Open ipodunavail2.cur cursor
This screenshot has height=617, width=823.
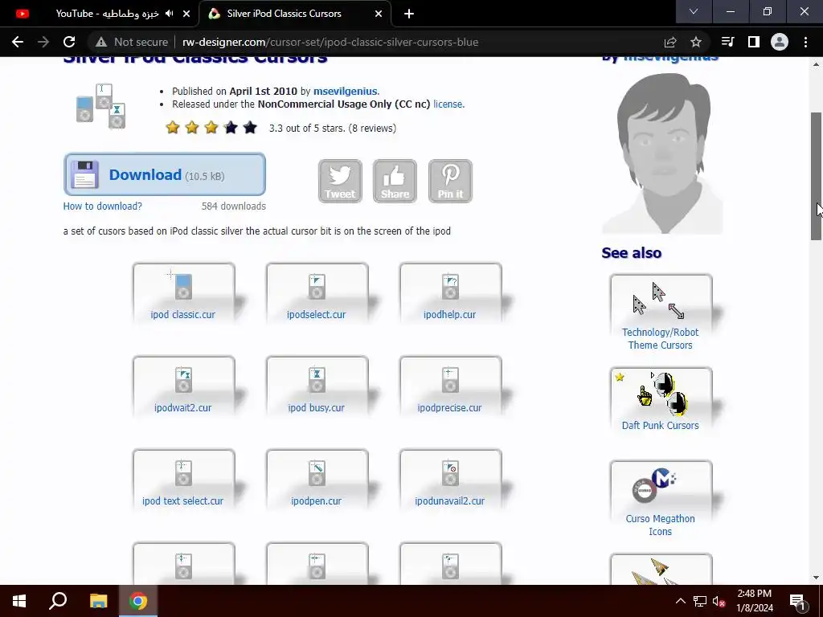tap(450, 480)
